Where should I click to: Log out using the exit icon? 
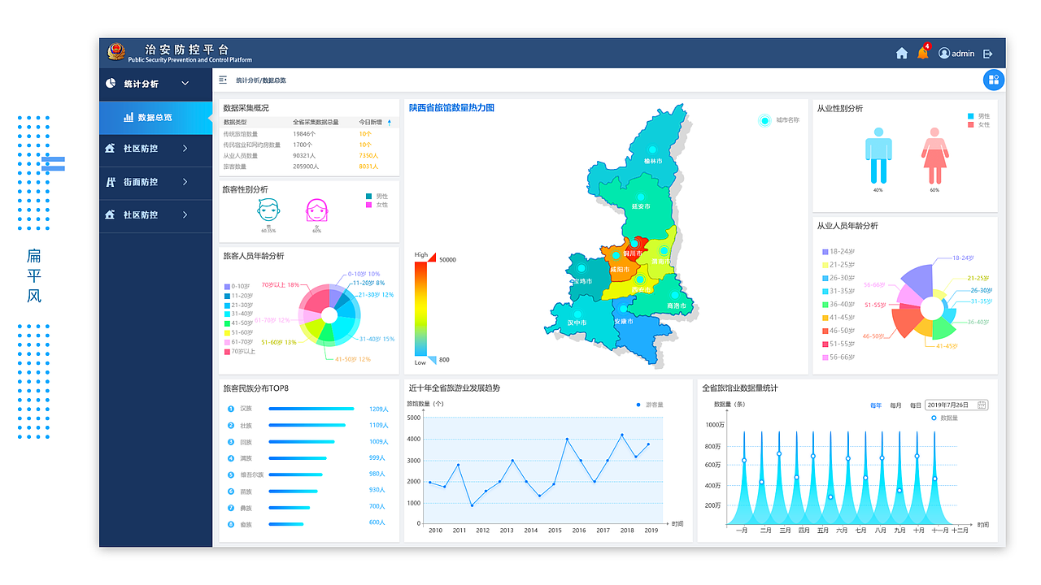point(988,54)
